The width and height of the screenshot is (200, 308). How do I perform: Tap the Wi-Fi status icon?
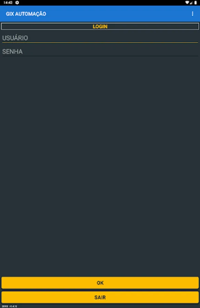click(187, 2)
